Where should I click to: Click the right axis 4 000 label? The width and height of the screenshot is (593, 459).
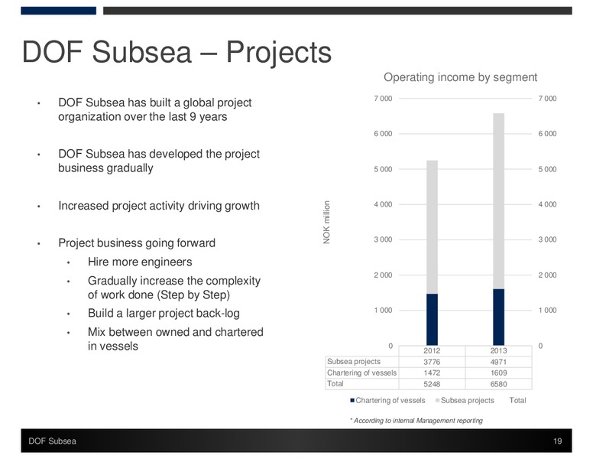[x=547, y=204]
